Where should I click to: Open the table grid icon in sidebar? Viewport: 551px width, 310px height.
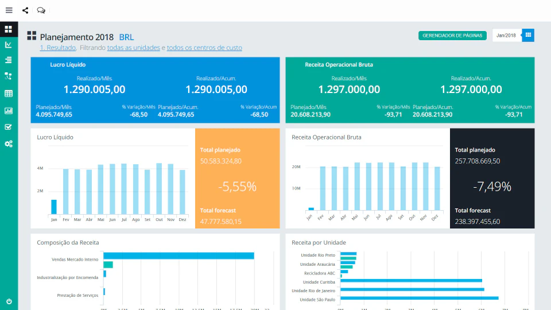click(x=9, y=94)
